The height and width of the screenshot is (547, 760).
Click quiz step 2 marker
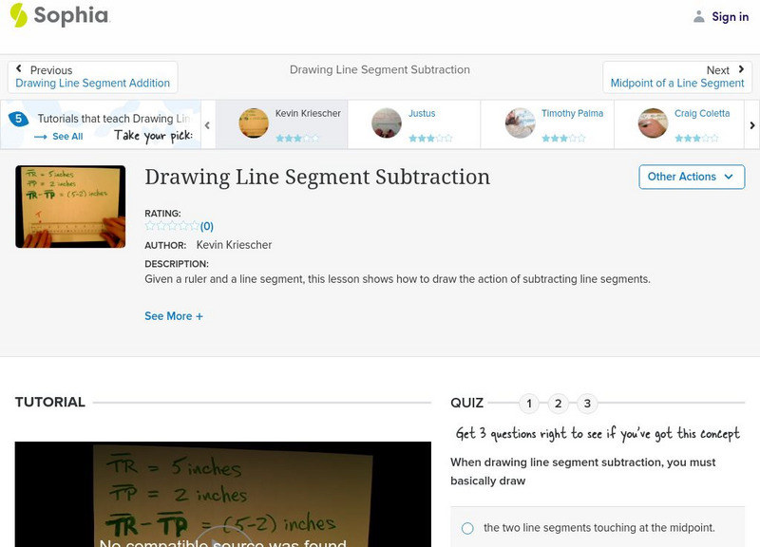pos(559,403)
